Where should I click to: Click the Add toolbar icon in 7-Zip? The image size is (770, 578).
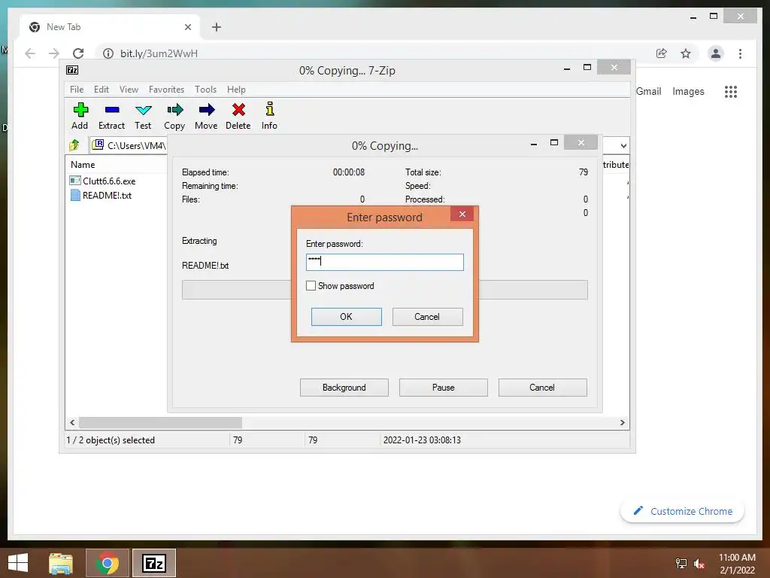point(80,116)
